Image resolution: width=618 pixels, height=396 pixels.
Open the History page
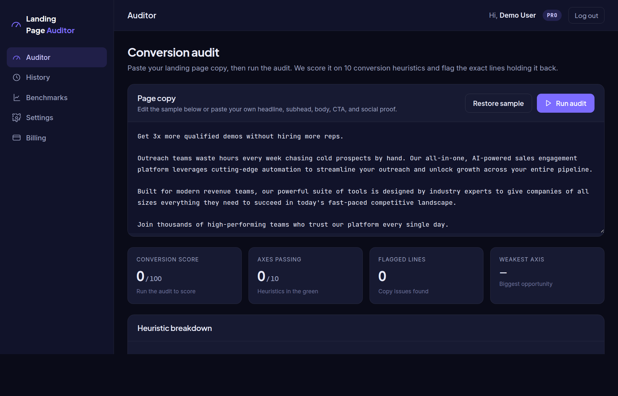point(57,78)
